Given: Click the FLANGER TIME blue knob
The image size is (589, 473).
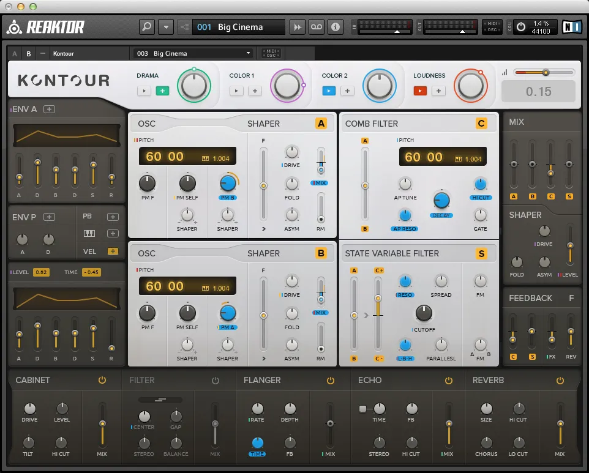Looking at the screenshot, I should point(257,442).
